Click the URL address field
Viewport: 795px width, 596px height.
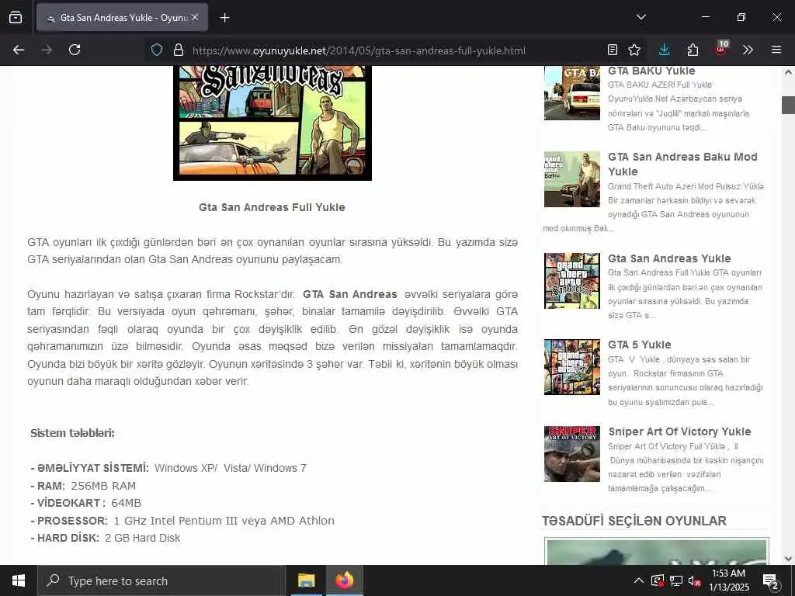[x=359, y=50]
